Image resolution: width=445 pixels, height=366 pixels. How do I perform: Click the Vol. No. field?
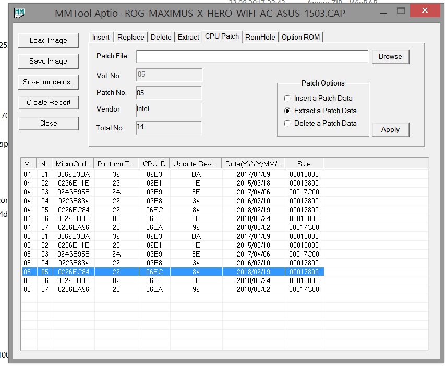tap(169, 75)
